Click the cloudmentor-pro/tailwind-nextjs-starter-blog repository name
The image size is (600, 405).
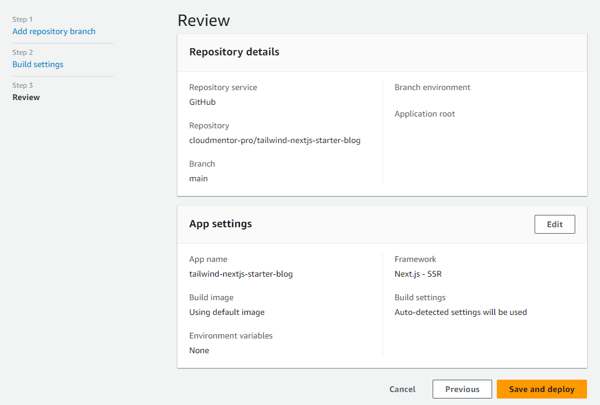274,140
